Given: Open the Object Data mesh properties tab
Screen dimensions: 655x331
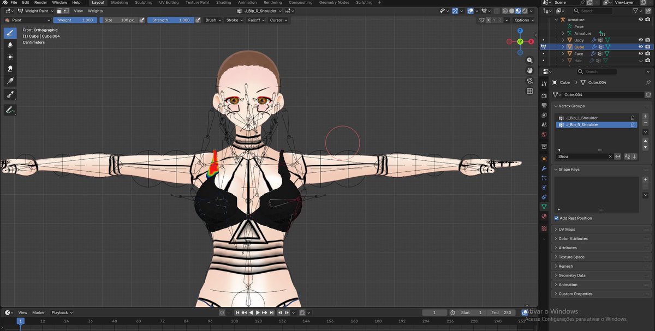Looking at the screenshot, I should pyautogui.click(x=544, y=207).
